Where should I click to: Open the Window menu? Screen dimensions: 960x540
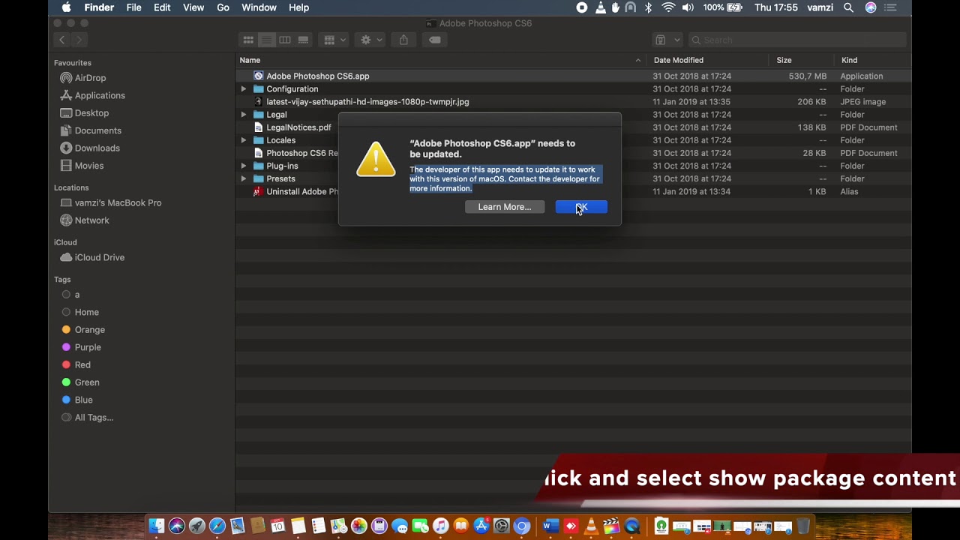coord(259,7)
